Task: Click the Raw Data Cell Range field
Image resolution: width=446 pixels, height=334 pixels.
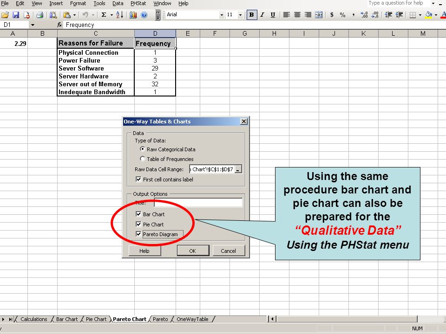Action: (212, 170)
